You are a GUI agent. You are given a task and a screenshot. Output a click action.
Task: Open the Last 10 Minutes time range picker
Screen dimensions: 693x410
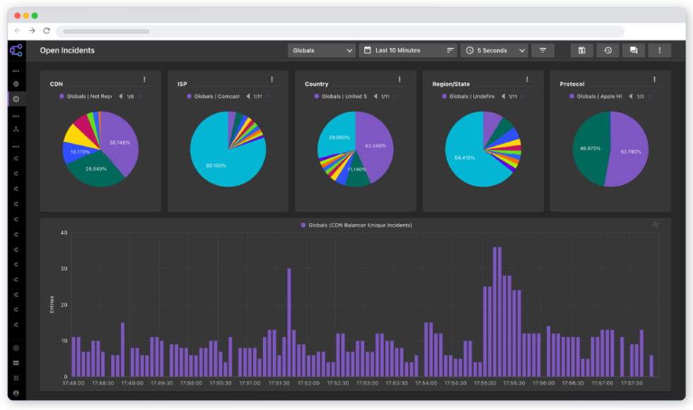pos(408,50)
